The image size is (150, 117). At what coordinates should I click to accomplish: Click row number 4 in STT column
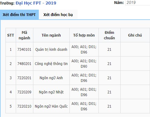(11, 92)
